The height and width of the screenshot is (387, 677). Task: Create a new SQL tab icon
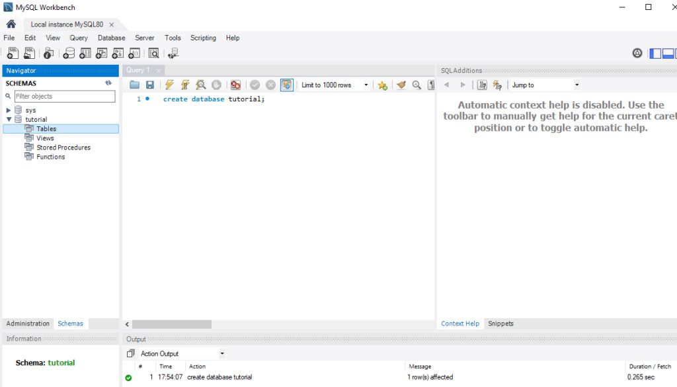point(13,53)
